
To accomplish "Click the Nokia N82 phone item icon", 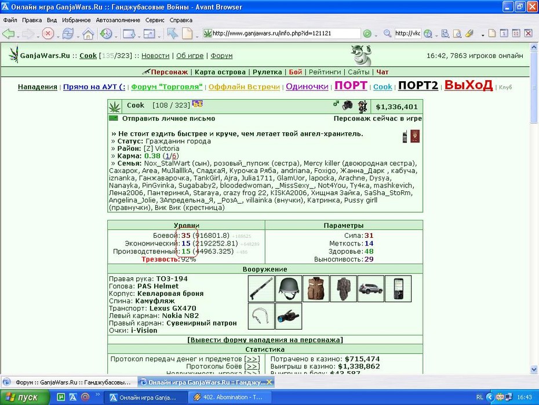I will click(398, 289).
